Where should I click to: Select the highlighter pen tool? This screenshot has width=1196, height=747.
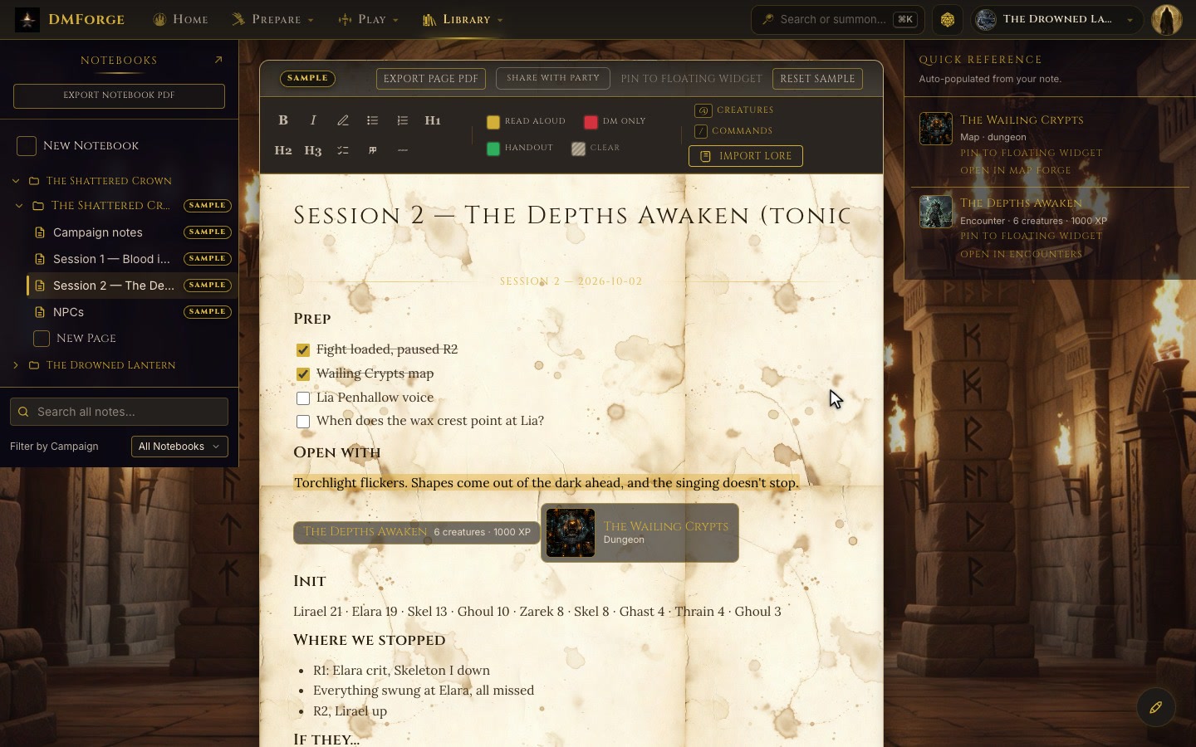[343, 120]
